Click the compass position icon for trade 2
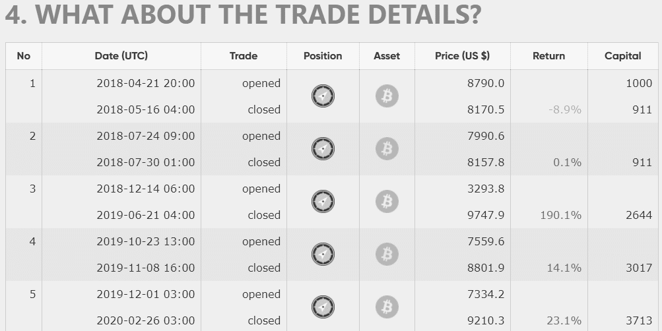This screenshot has height=331, width=662. [x=323, y=149]
